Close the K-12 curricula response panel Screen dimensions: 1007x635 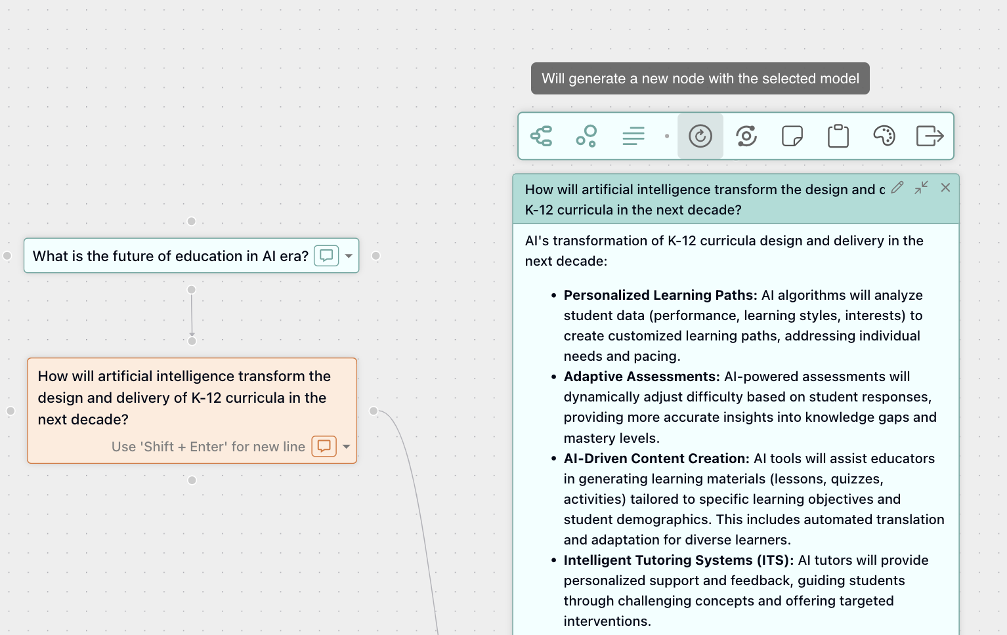945,188
